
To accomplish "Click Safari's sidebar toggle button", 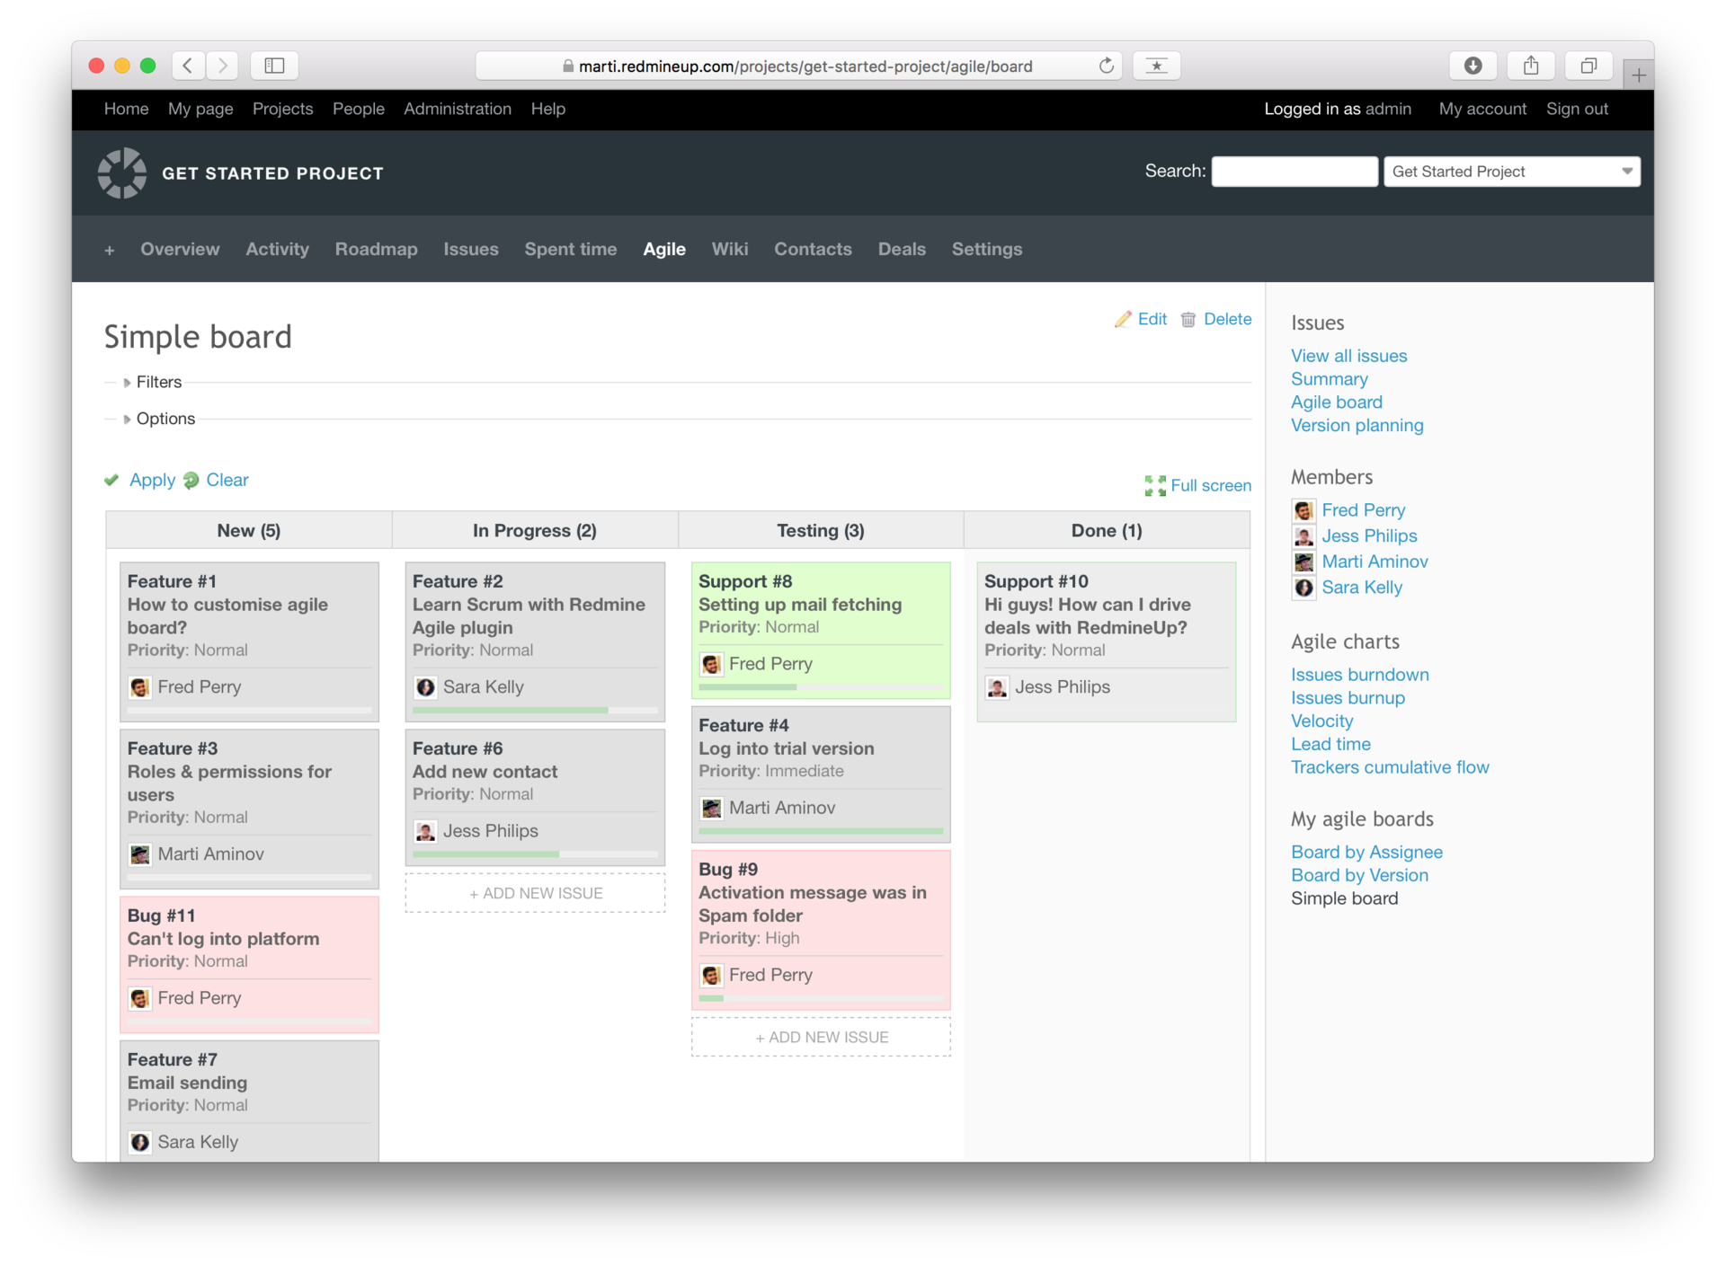I will [274, 66].
